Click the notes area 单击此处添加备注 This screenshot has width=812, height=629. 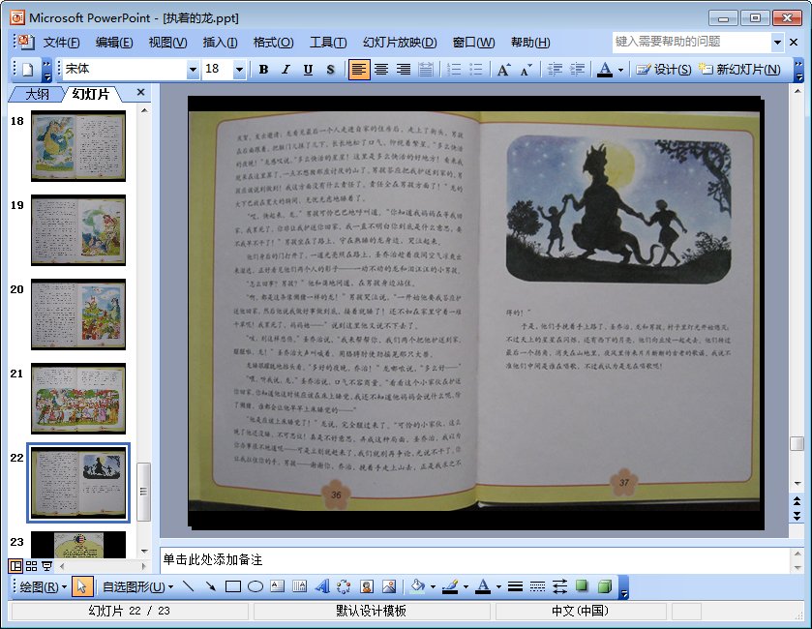click(x=474, y=559)
